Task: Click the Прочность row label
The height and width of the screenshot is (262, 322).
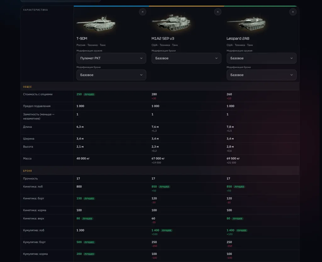Action: point(31,179)
